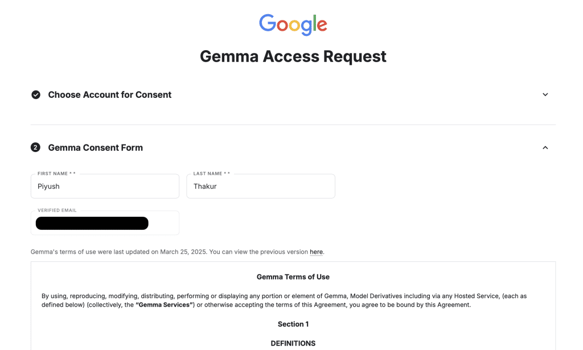Click the FIRST NAME field label
The width and height of the screenshot is (583, 350).
[x=56, y=174]
